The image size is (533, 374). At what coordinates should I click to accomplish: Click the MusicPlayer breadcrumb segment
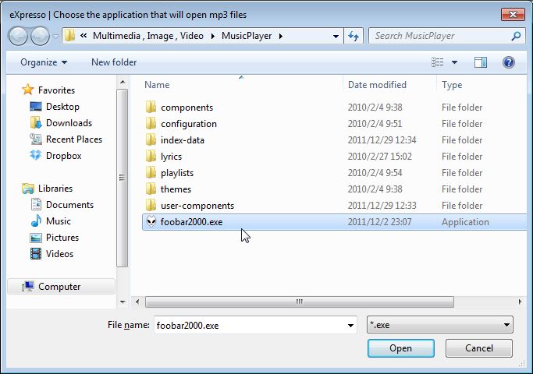tap(247, 36)
